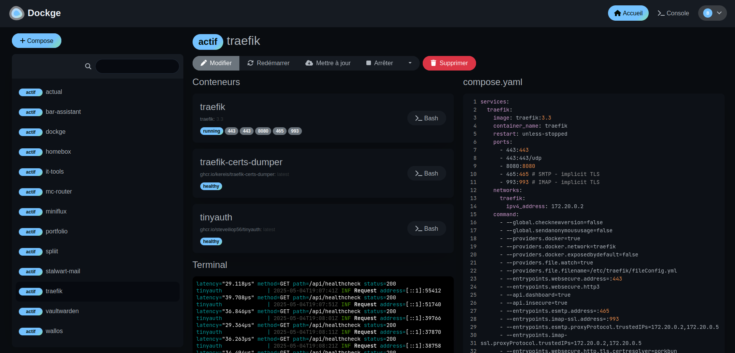Click the healthy badge under tinyauth
735x353 pixels.
pos(211,241)
